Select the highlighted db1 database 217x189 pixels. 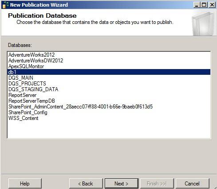pos(109,72)
